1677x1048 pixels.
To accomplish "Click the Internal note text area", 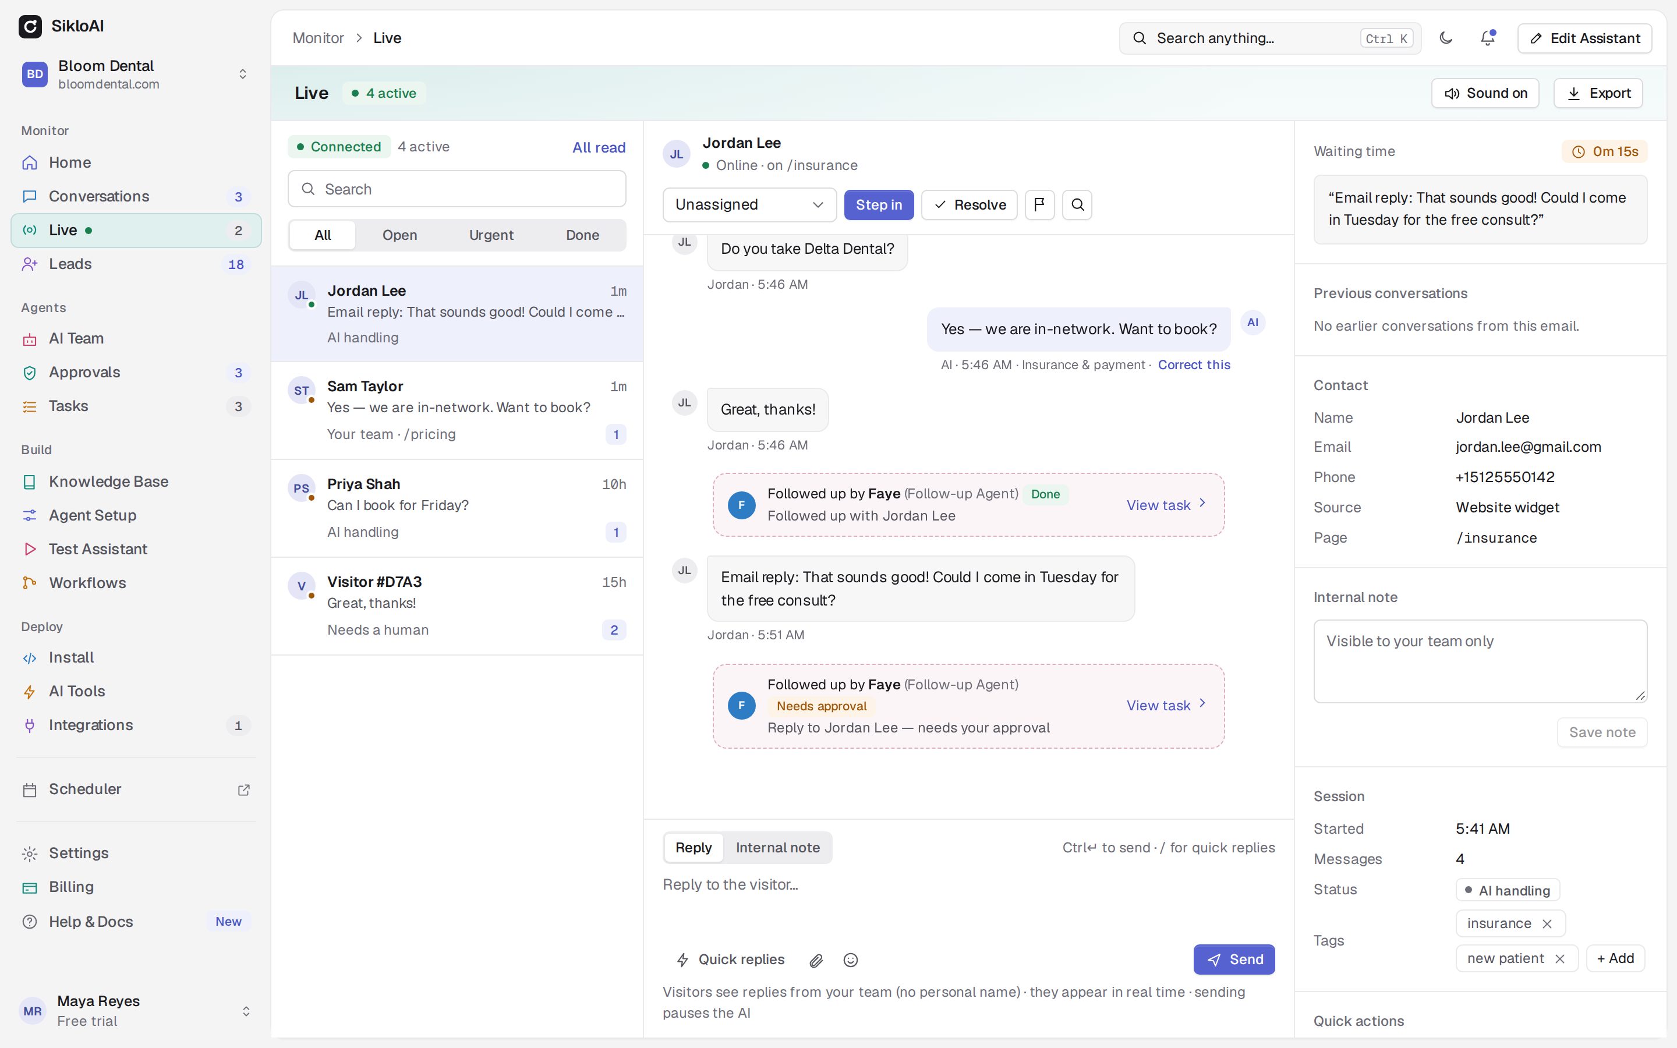I will pyautogui.click(x=1480, y=661).
